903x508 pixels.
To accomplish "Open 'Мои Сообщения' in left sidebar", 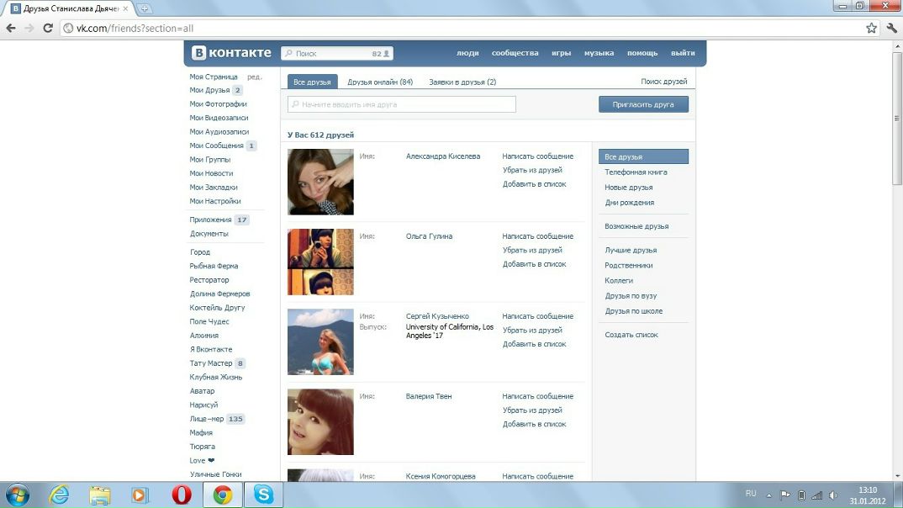I will (x=216, y=146).
